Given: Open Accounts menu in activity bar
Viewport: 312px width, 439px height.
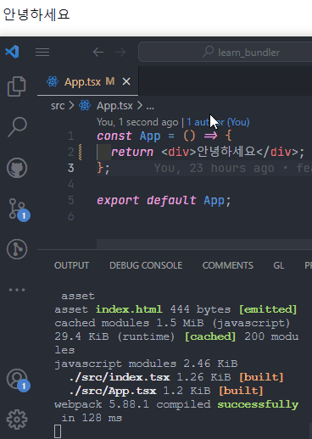Looking at the screenshot, I should pyautogui.click(x=18, y=380).
